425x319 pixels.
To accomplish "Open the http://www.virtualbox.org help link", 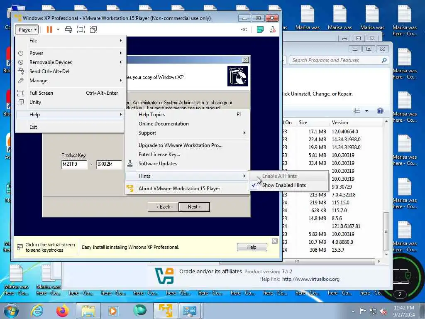I will 310,279.
